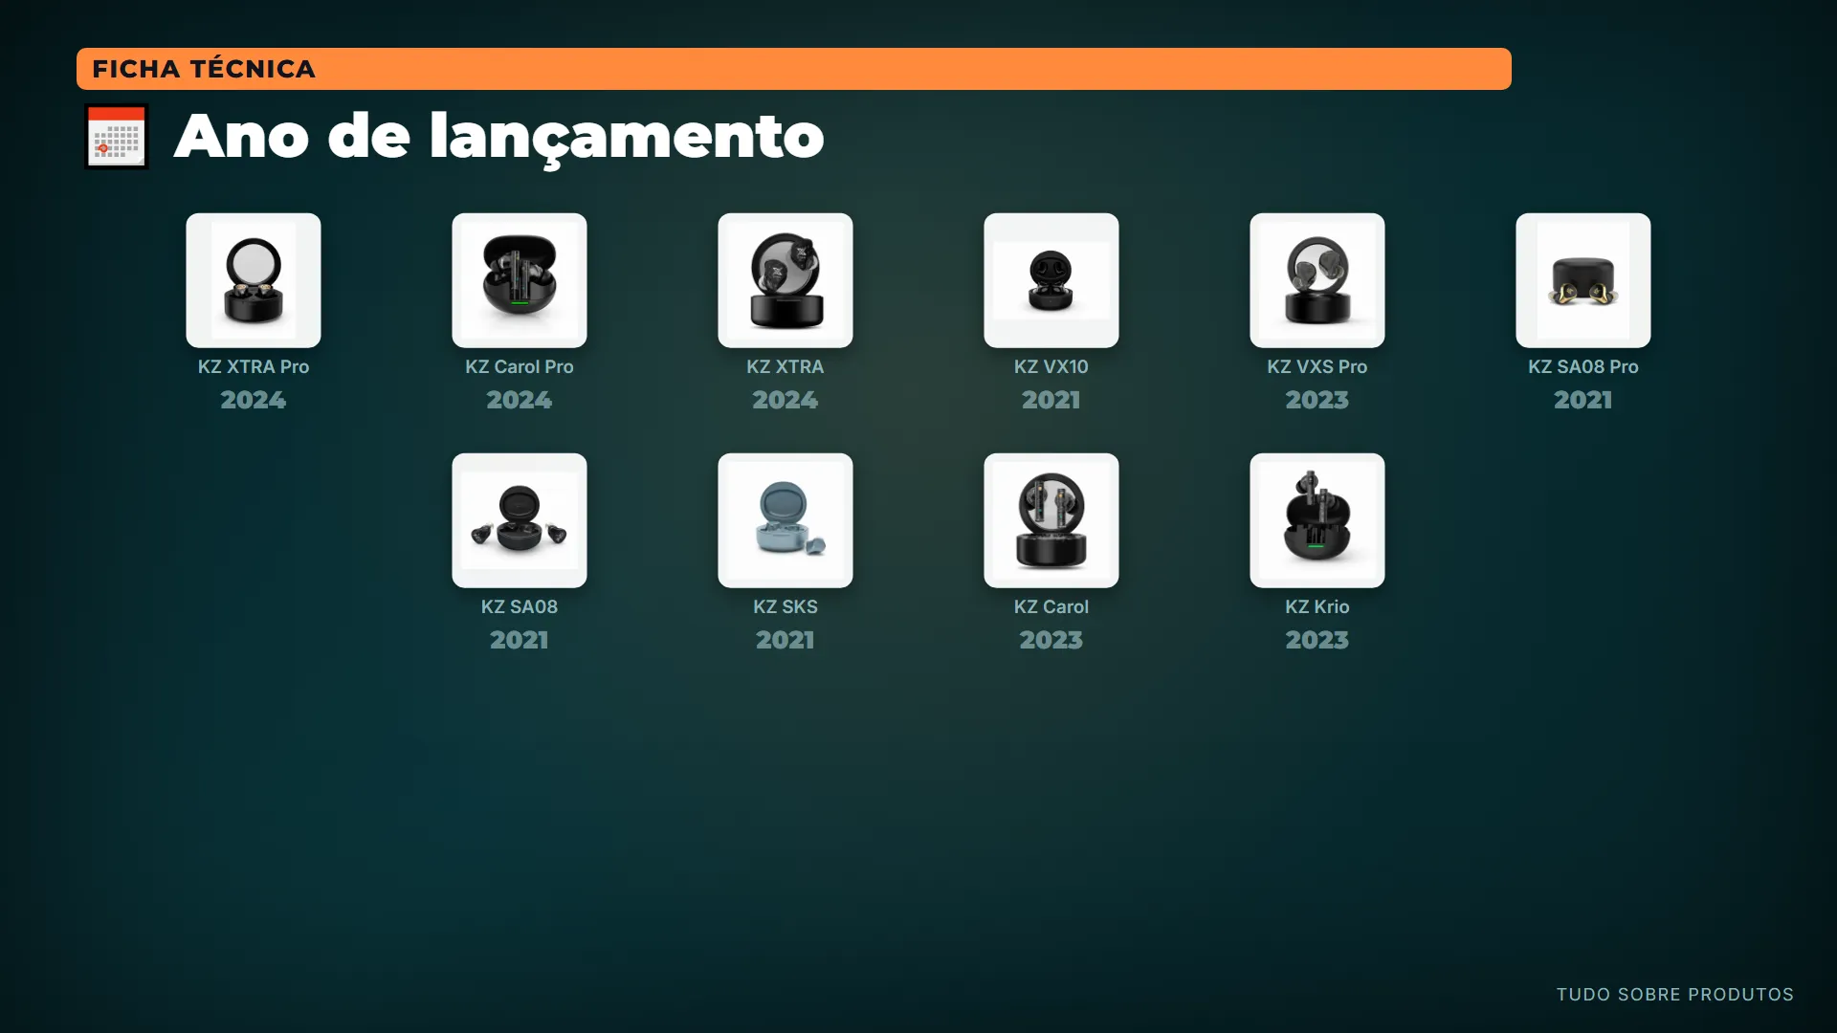Image resolution: width=1837 pixels, height=1033 pixels.
Task: Click year 2023 under KZ Krio
Action: click(x=1317, y=640)
